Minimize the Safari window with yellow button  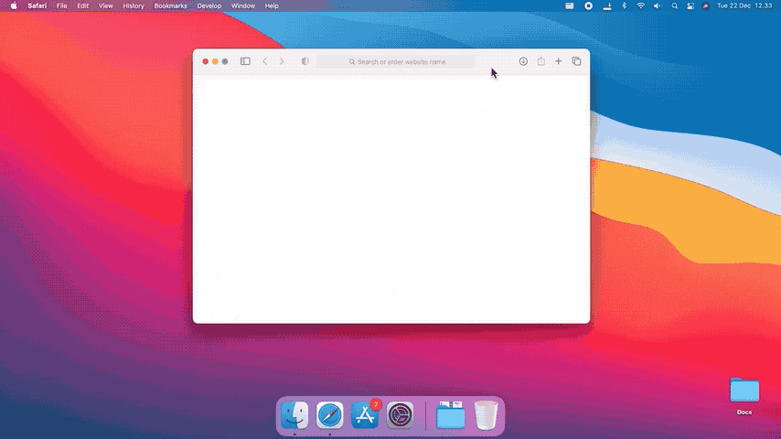(215, 61)
